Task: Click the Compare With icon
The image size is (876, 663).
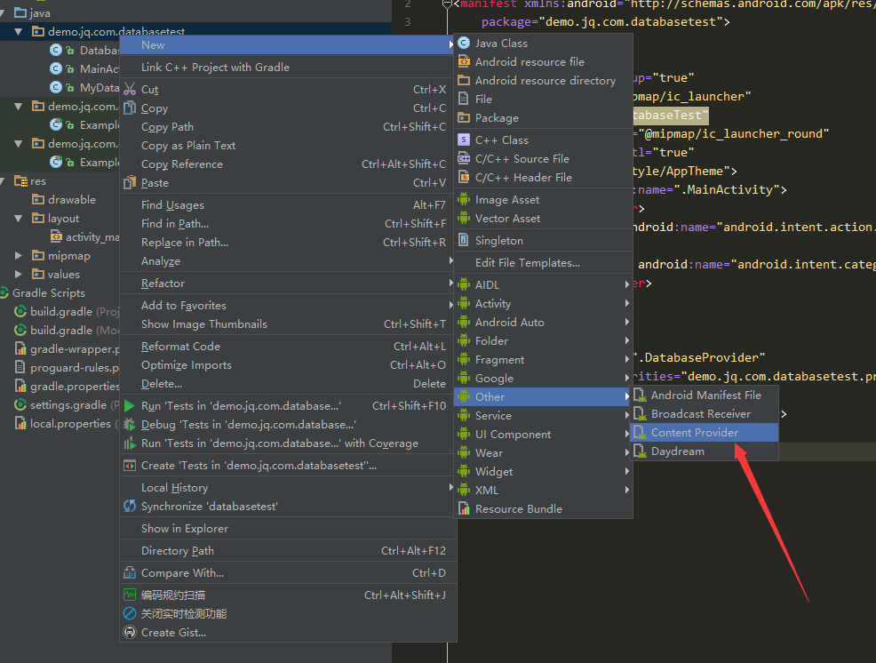Action: (x=130, y=573)
